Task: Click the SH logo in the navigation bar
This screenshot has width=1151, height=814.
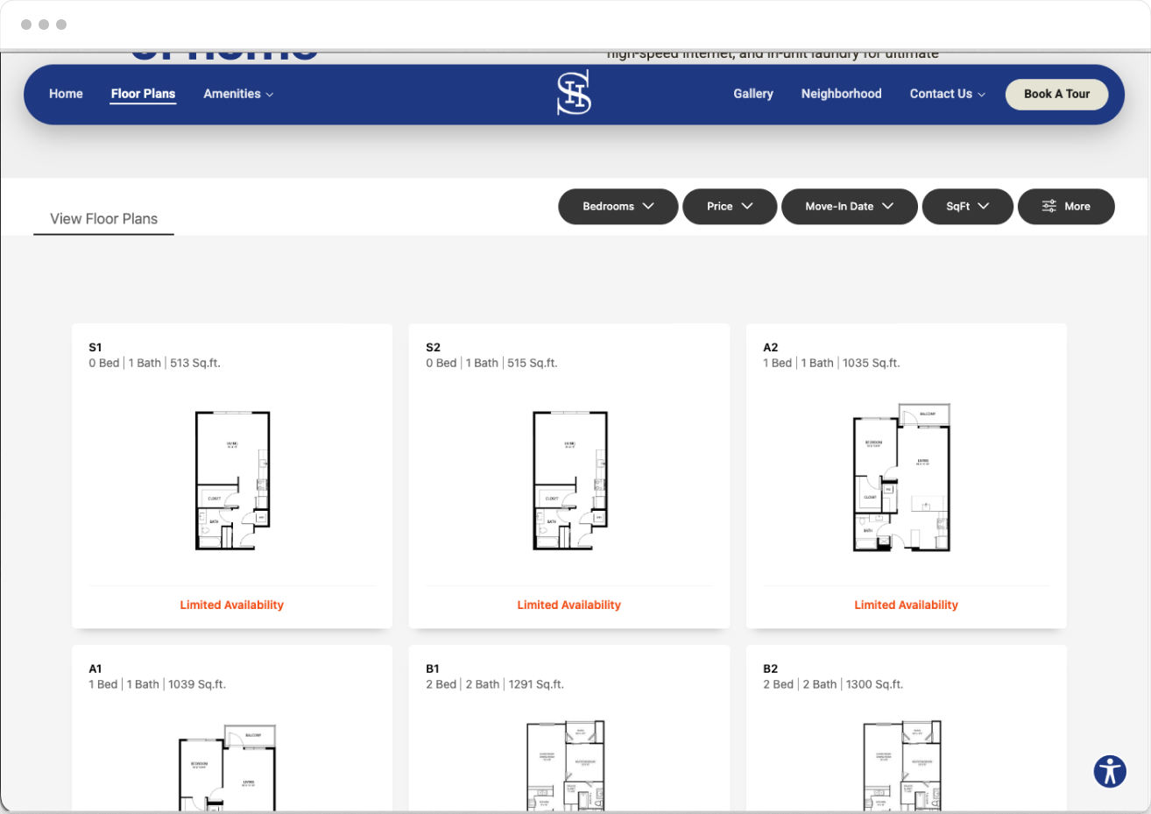Action: (x=574, y=94)
